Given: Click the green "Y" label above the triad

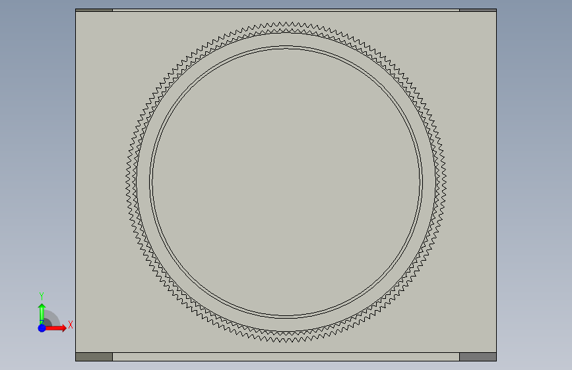Looking at the screenshot, I should 42,296.
